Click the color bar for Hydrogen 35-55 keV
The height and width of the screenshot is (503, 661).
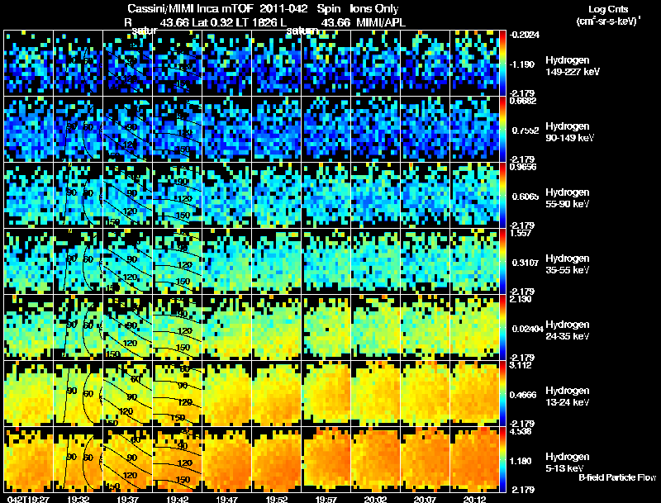pos(502,262)
